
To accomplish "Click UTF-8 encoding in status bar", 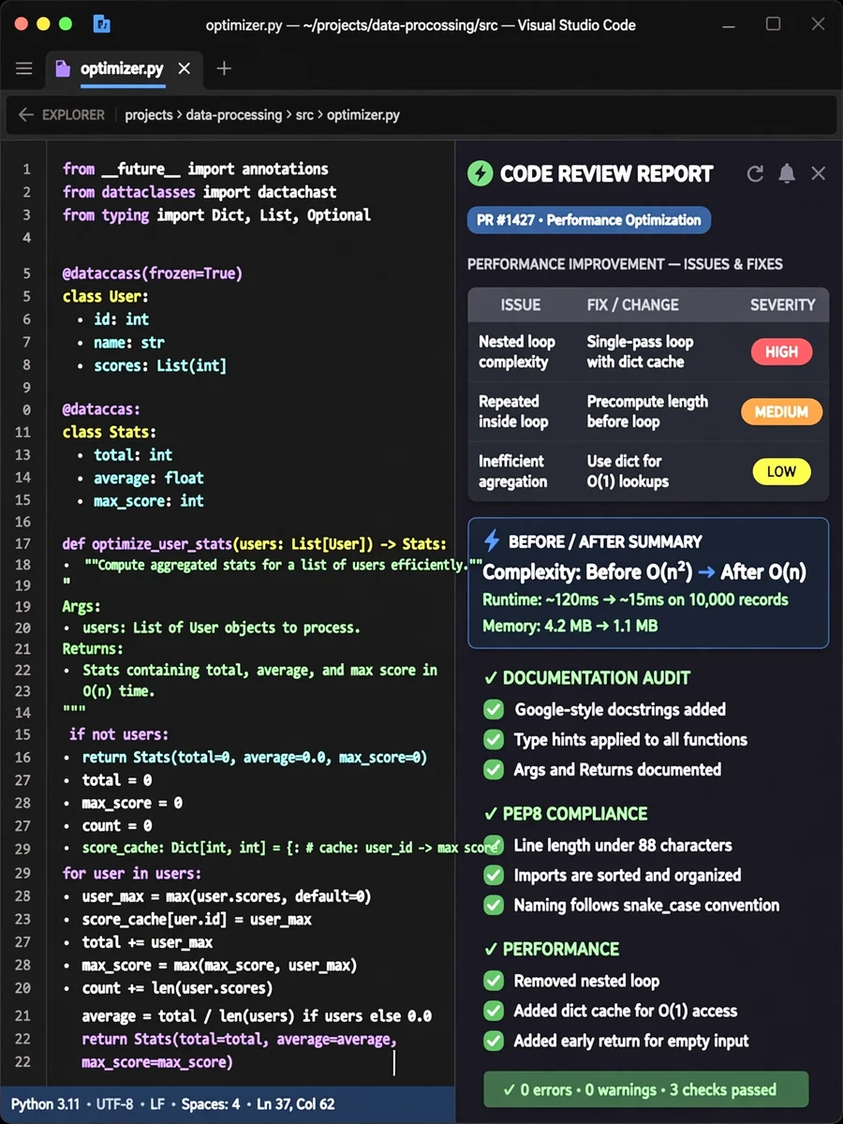I will (114, 1104).
